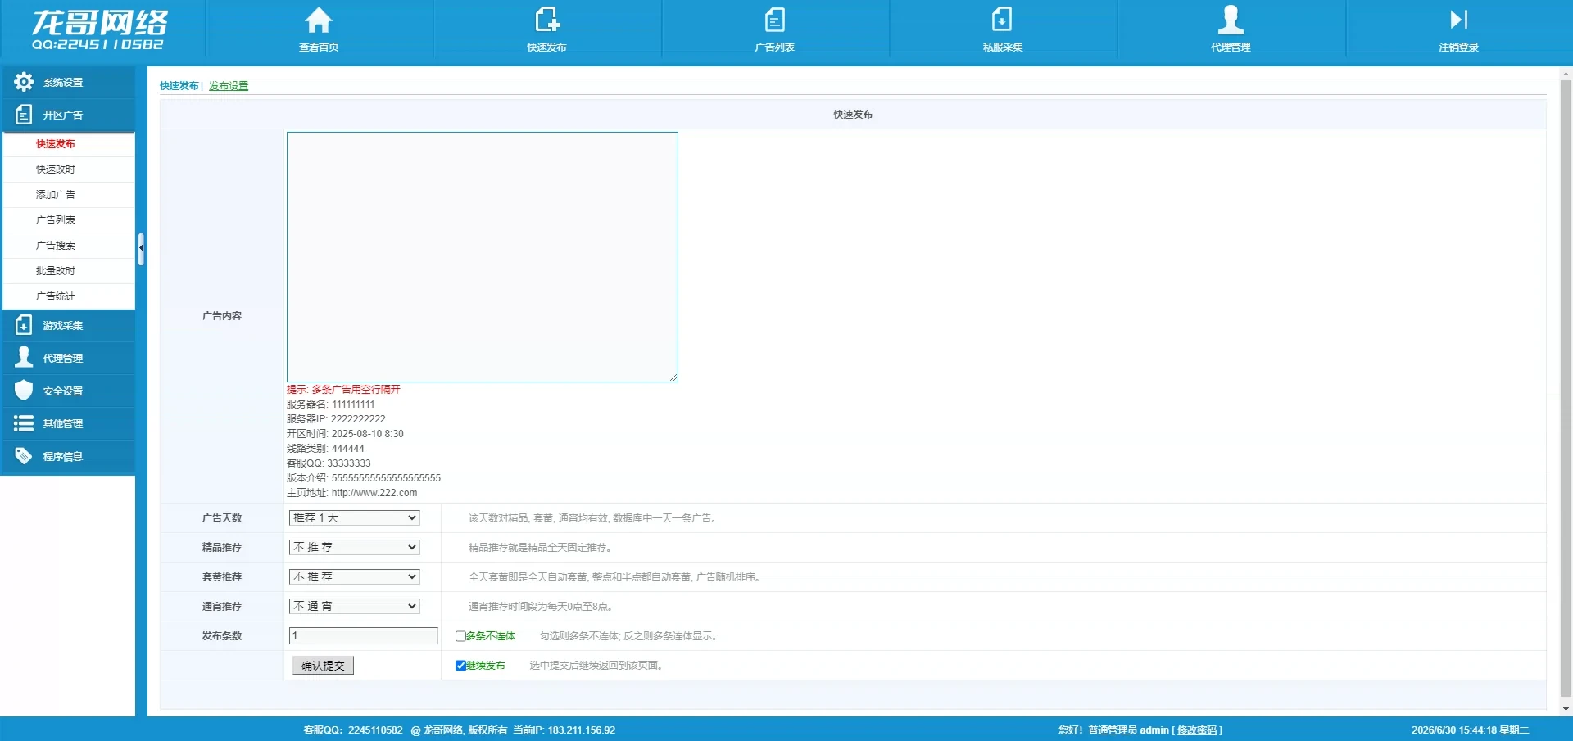Viewport: 1573px width, 741px height.
Task: Click the 发布条数 input field
Action: [364, 636]
